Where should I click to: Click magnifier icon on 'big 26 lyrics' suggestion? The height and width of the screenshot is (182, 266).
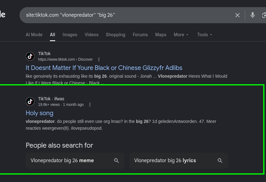coord(220,161)
